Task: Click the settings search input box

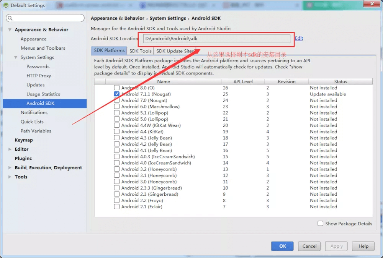Action: 45,18
